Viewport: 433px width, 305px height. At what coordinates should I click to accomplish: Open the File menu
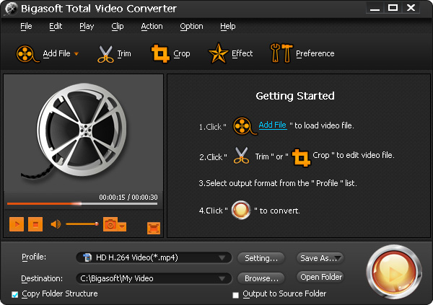(26, 26)
